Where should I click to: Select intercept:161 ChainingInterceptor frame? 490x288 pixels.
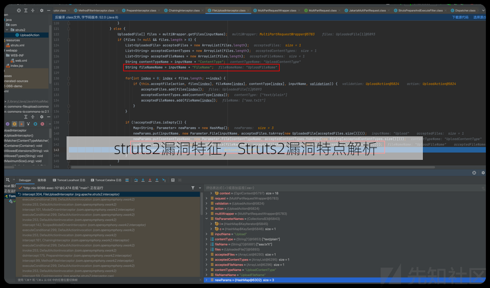point(108,240)
